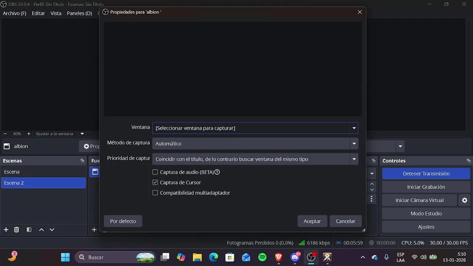
Task: Open the Paneles (D) menu
Action: pos(79,13)
